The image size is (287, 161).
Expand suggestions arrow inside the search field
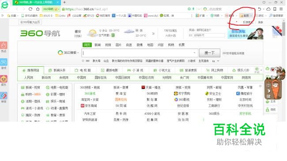[194, 53]
